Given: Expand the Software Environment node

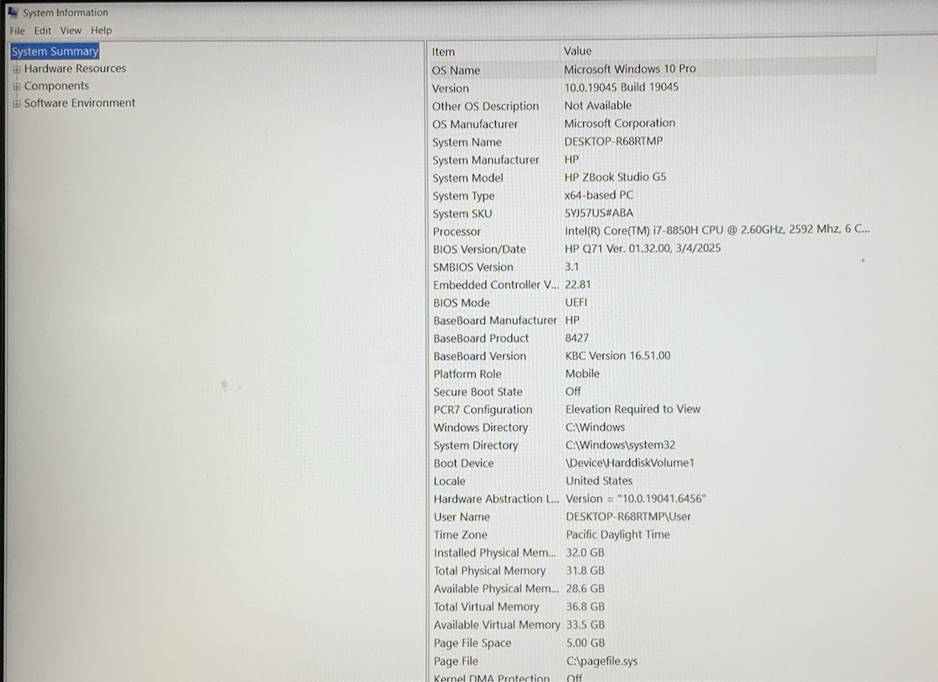Looking at the screenshot, I should pyautogui.click(x=16, y=104).
